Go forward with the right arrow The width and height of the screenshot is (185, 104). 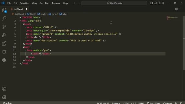pyautogui.click(x=79, y=3)
